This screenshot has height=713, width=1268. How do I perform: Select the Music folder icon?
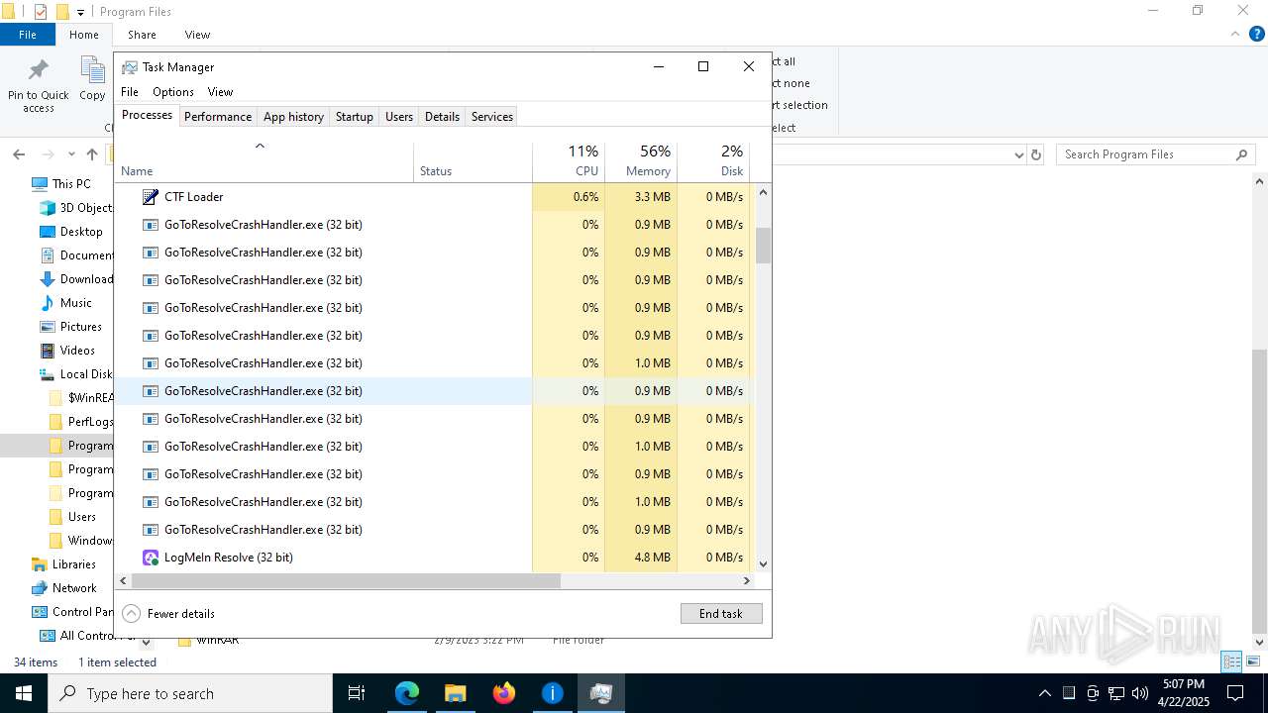point(48,303)
